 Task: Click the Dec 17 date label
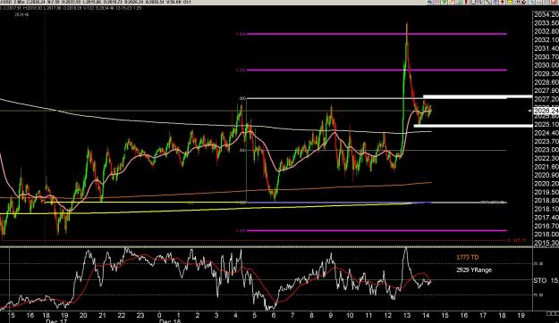[55, 320]
